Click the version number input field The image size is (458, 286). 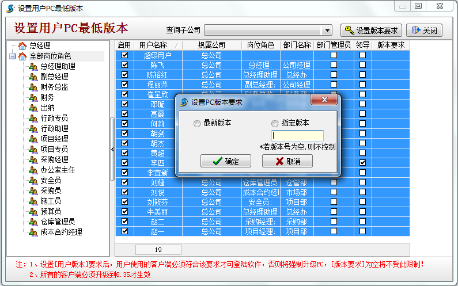(x=297, y=135)
